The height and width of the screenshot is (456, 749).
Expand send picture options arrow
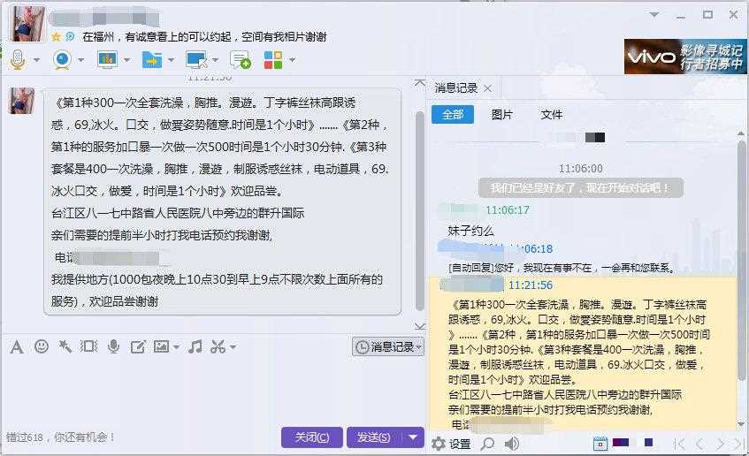[x=176, y=347]
